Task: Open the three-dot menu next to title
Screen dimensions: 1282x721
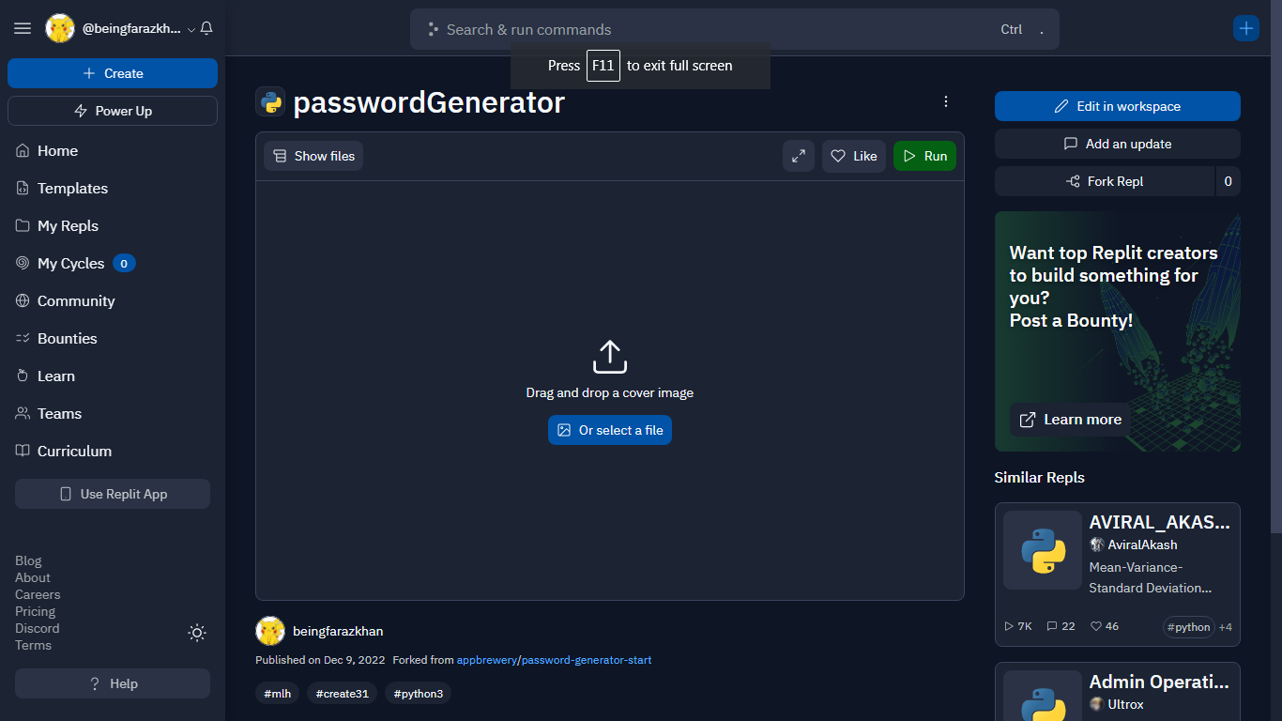Action: (x=946, y=101)
